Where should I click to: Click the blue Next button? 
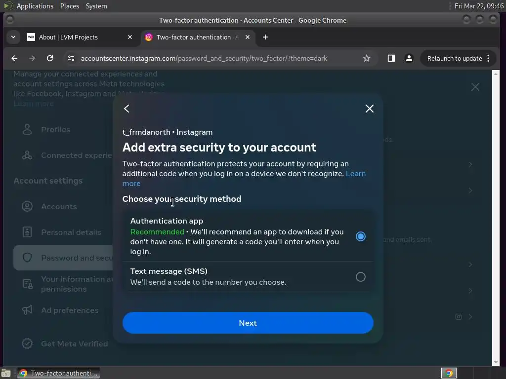click(x=248, y=323)
